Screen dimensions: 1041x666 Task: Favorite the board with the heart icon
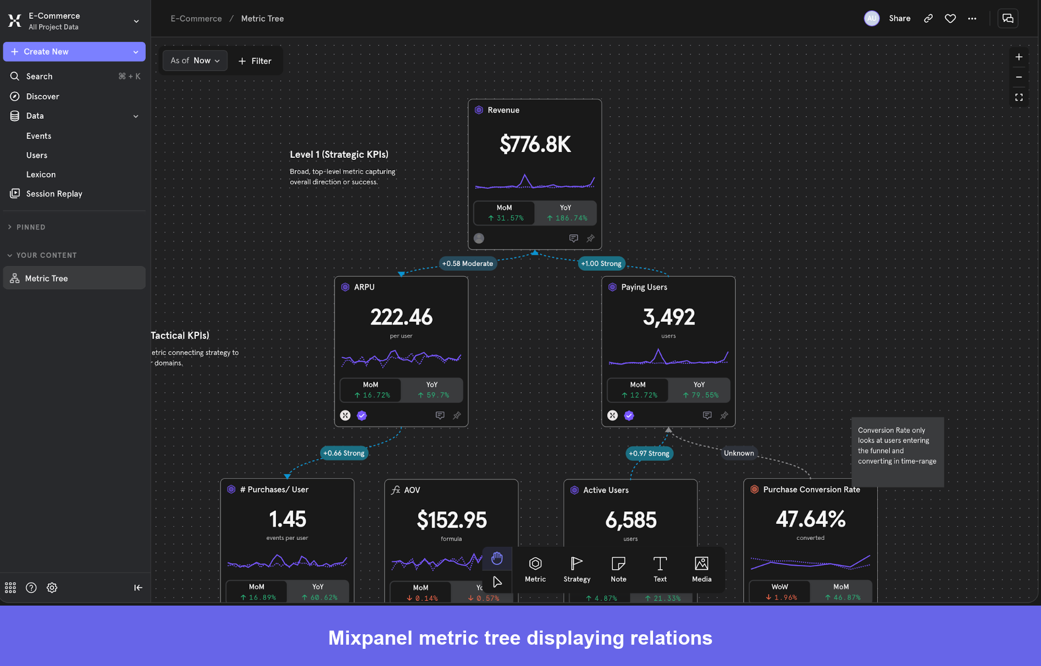tap(950, 18)
